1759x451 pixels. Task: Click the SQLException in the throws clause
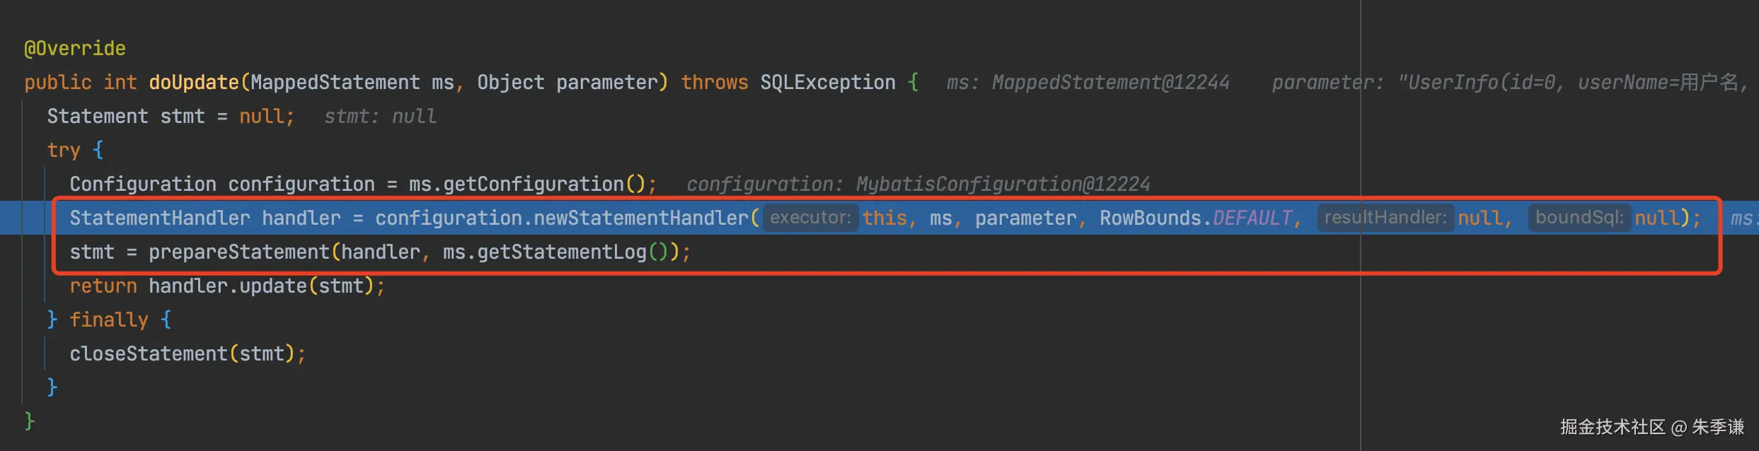pos(827,82)
